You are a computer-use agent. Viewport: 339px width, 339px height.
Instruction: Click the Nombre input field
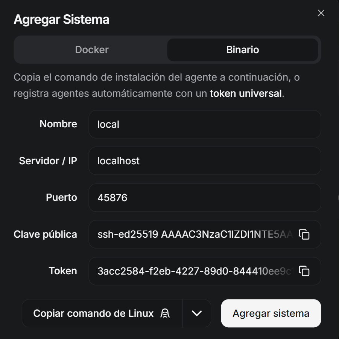click(204, 124)
